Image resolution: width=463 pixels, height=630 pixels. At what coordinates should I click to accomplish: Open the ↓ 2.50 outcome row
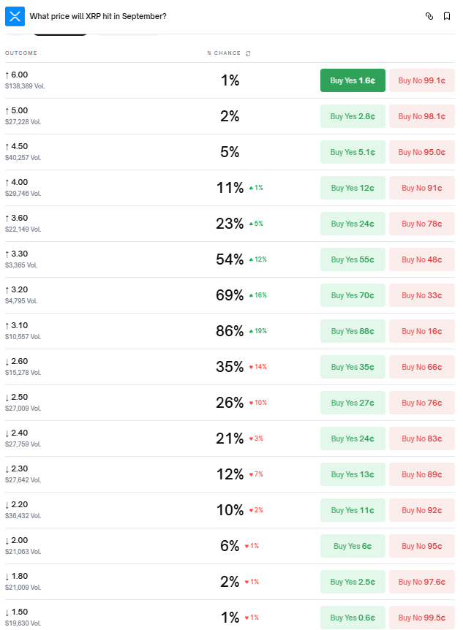pos(18,396)
